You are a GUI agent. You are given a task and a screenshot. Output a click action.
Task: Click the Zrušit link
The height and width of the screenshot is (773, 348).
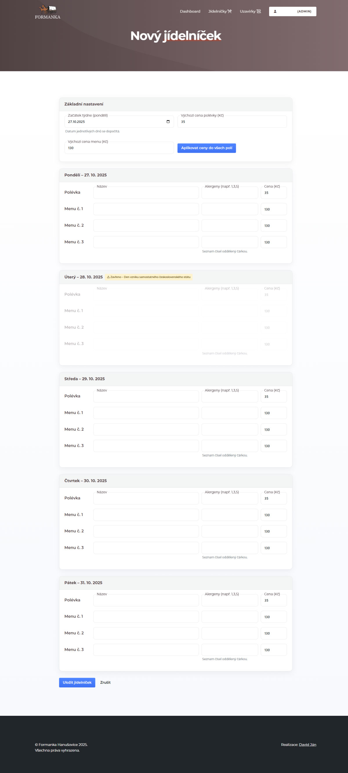pos(105,682)
